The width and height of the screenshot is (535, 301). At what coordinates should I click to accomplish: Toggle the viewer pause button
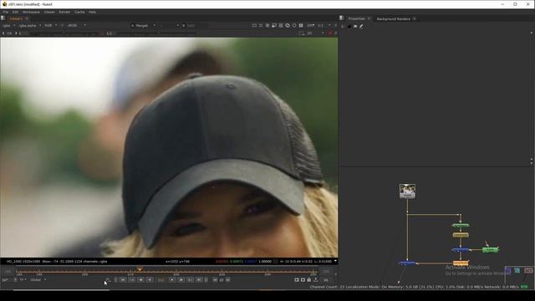[301, 25]
